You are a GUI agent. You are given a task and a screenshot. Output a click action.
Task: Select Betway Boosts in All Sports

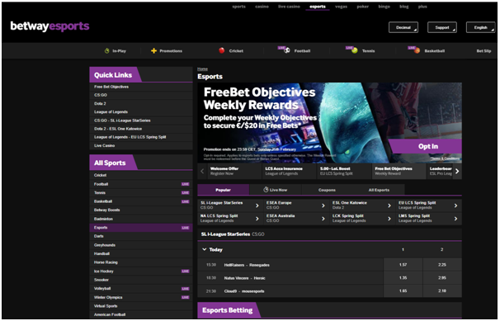point(141,210)
